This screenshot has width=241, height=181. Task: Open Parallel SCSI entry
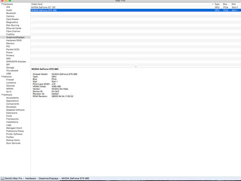12,49
